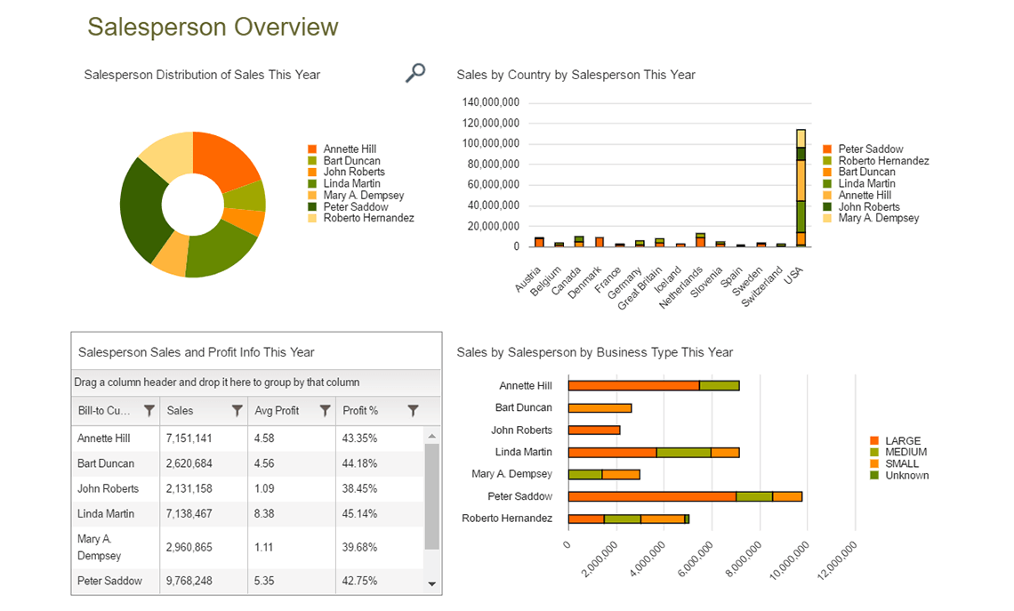Click the table scrollbar down arrow

[432, 583]
